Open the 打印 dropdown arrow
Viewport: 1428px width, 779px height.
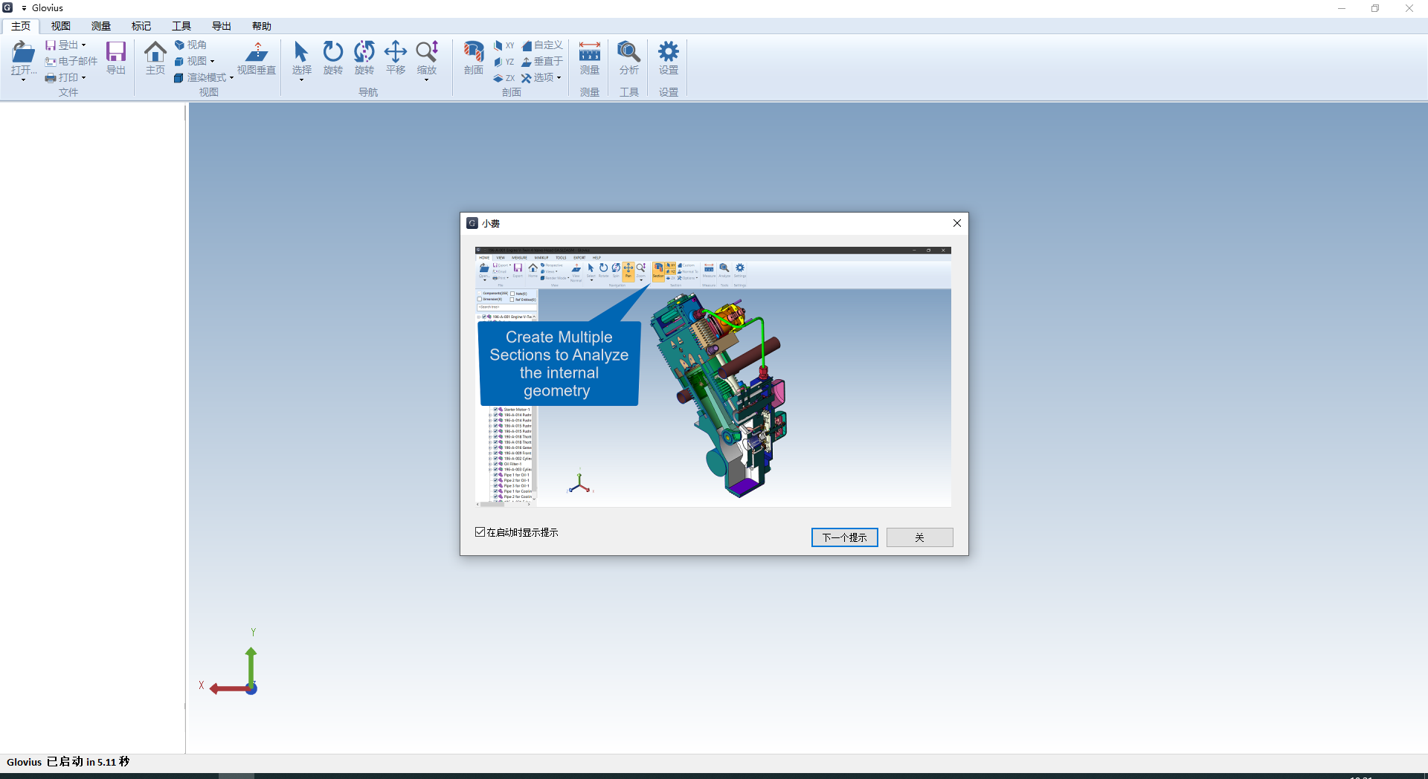pyautogui.click(x=83, y=77)
